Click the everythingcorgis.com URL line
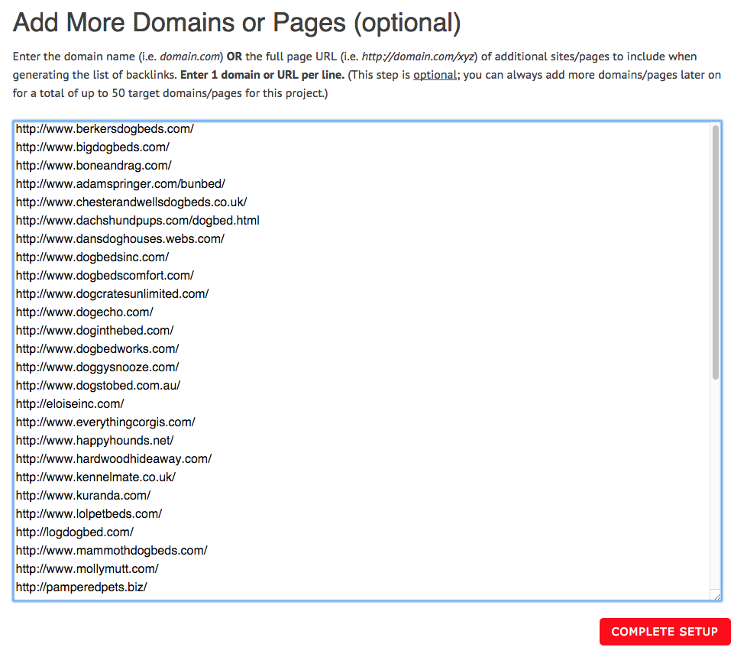747x660 pixels. pyautogui.click(x=105, y=422)
